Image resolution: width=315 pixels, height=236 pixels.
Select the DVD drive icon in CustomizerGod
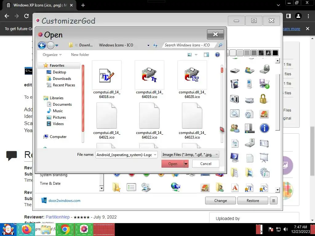(264, 69)
